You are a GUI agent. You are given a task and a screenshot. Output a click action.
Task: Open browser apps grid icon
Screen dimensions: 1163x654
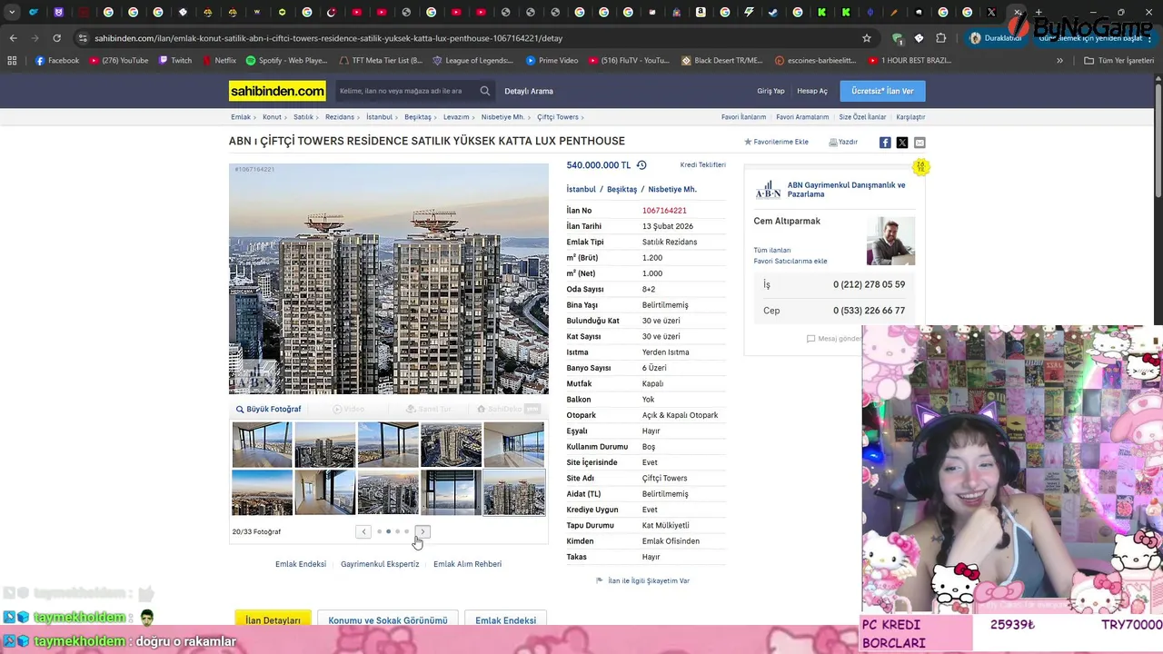12,61
